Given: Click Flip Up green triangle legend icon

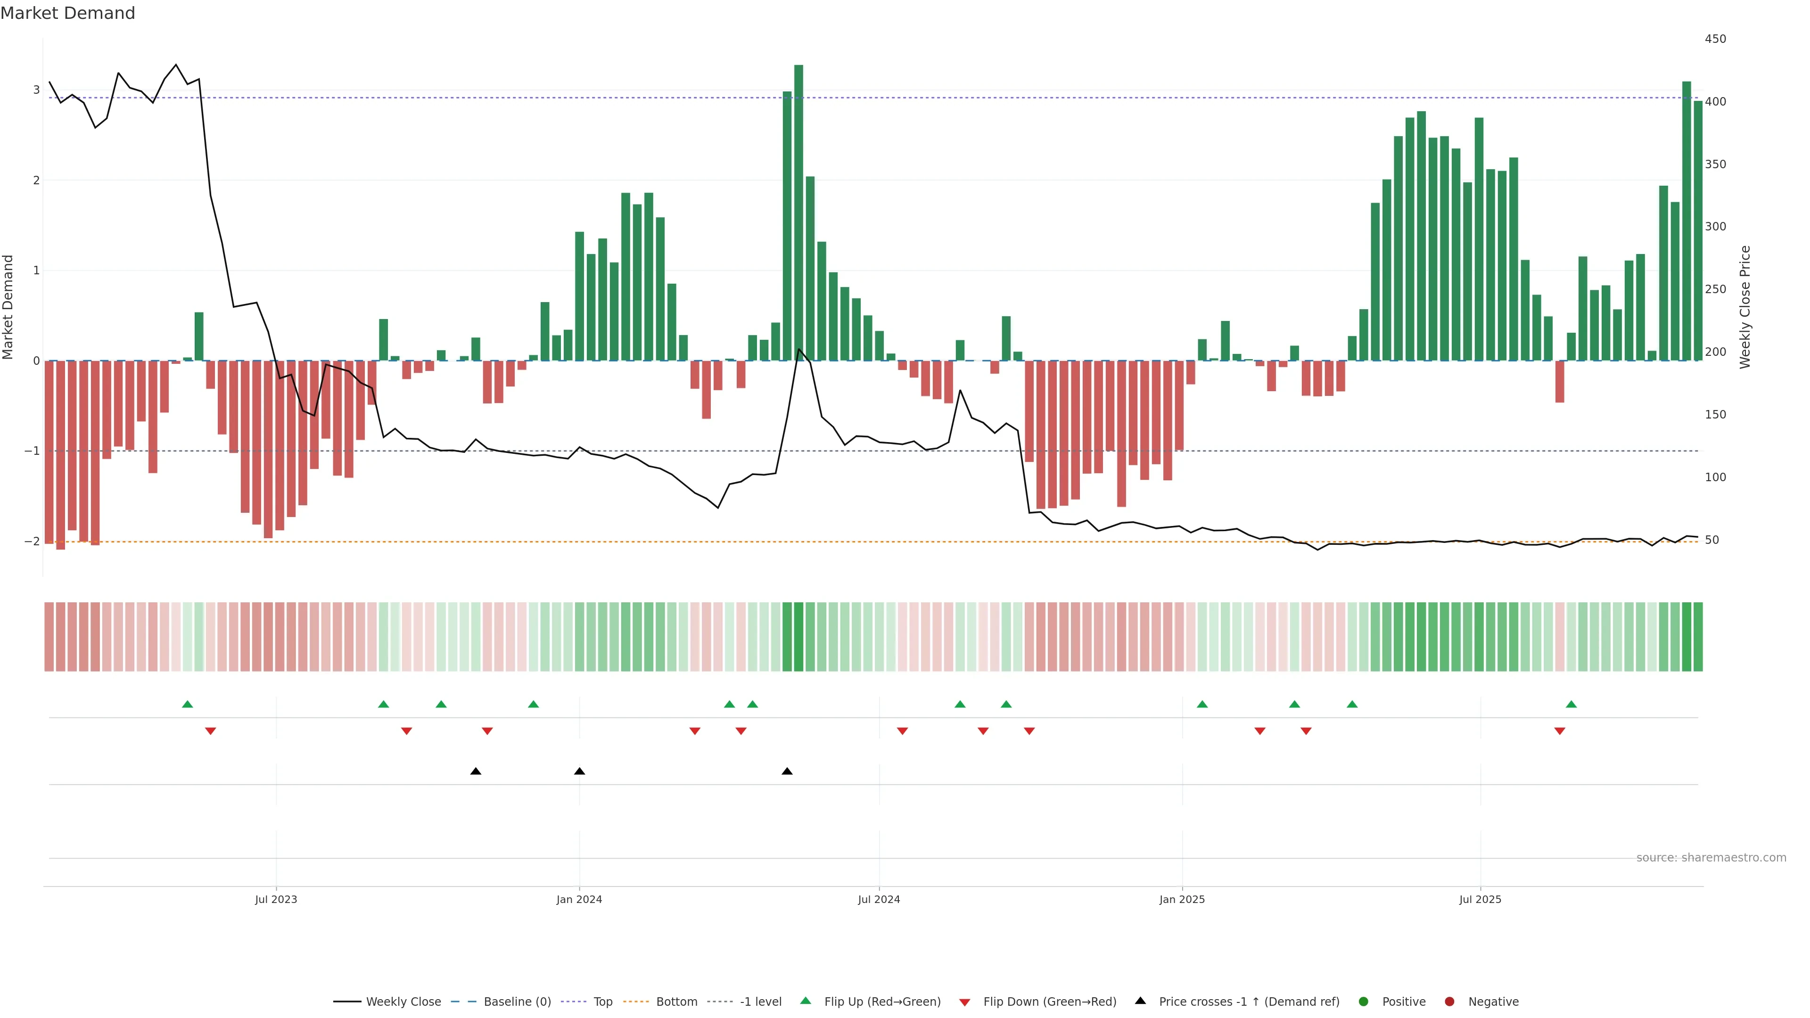Looking at the screenshot, I should (x=806, y=1001).
